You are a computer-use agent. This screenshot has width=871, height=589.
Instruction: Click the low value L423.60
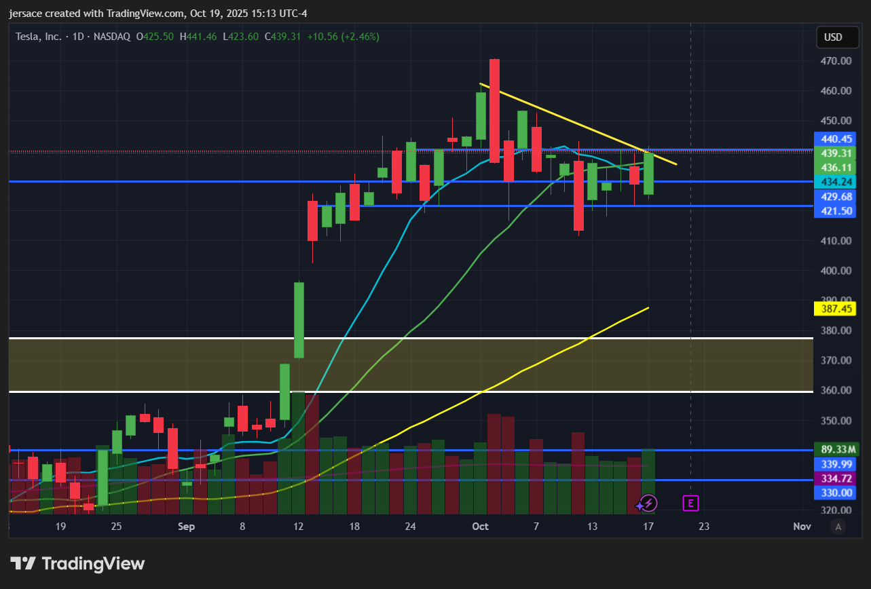pyautogui.click(x=240, y=37)
